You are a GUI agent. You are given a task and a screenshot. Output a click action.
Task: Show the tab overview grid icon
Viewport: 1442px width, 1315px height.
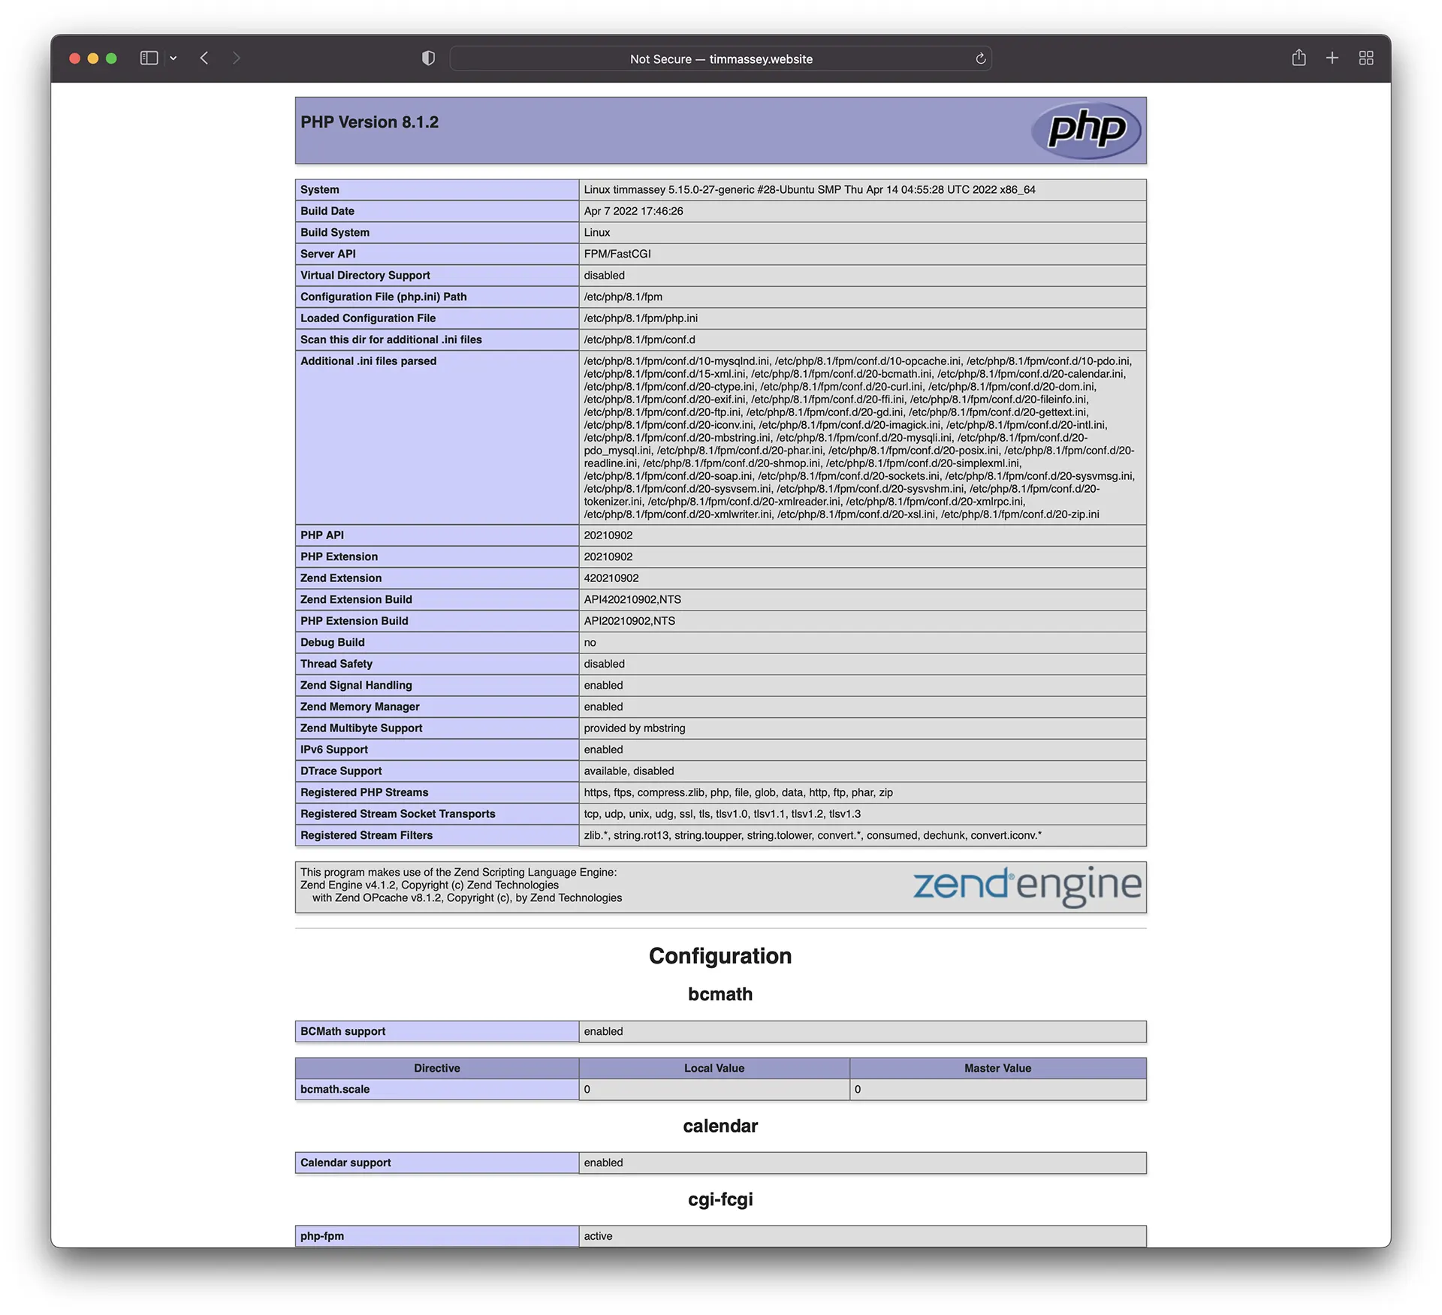[1366, 58]
